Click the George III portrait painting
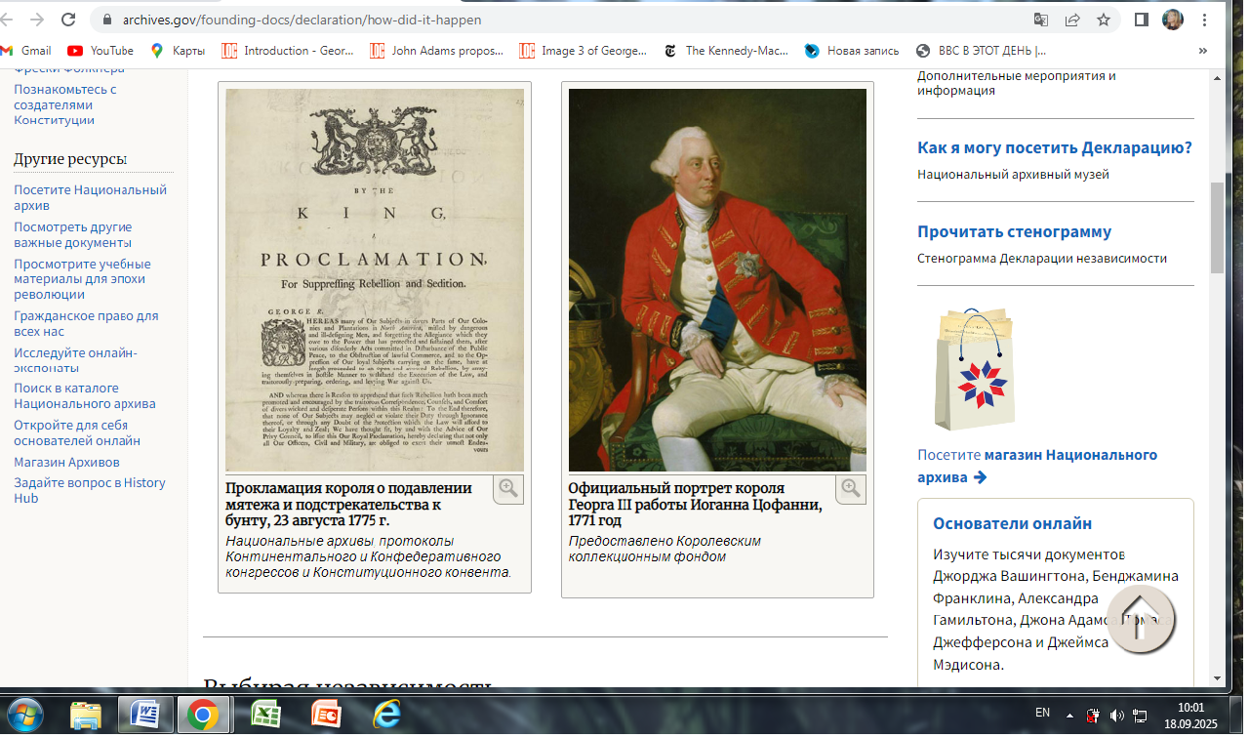Viewport: 1249px width, 738px height. click(x=717, y=280)
